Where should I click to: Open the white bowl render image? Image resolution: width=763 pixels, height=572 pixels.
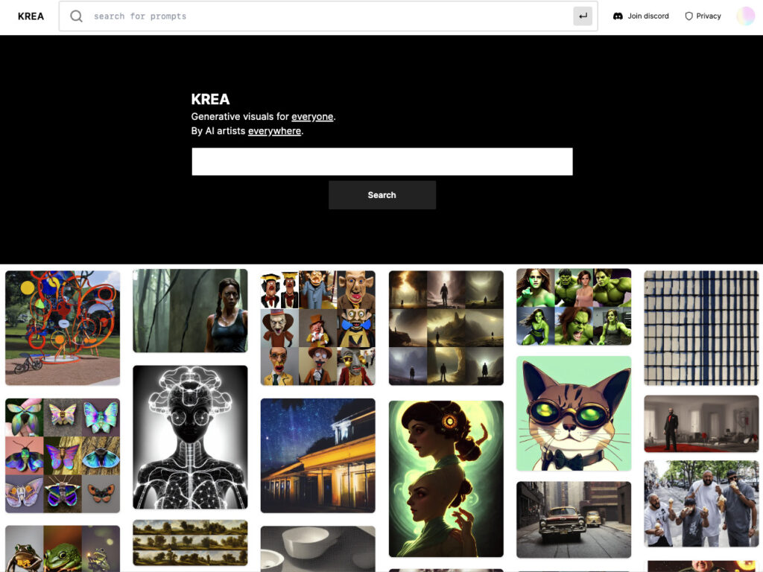click(317, 549)
